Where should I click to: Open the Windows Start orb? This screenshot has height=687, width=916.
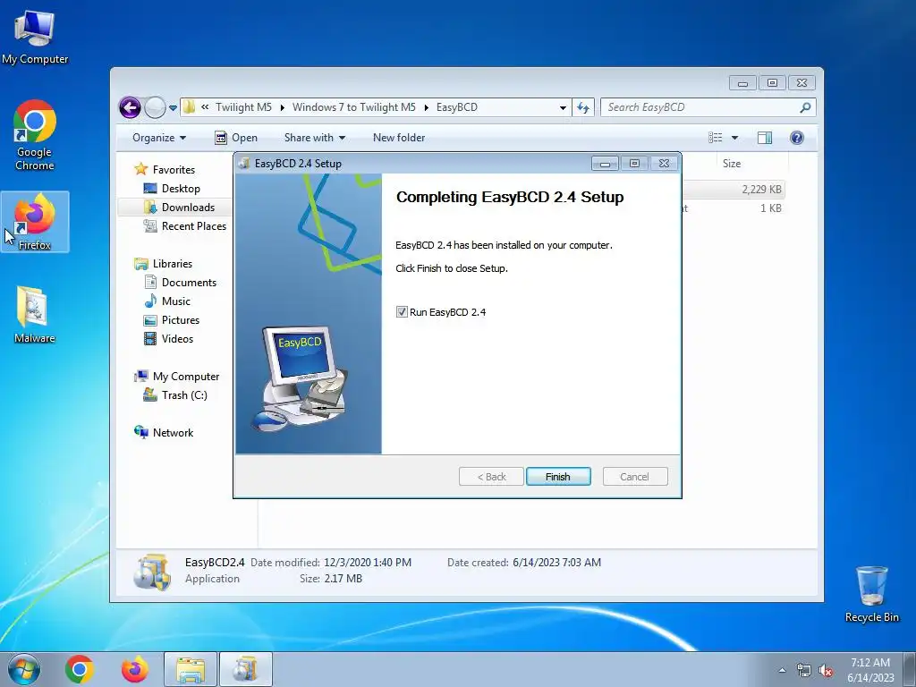[24, 669]
